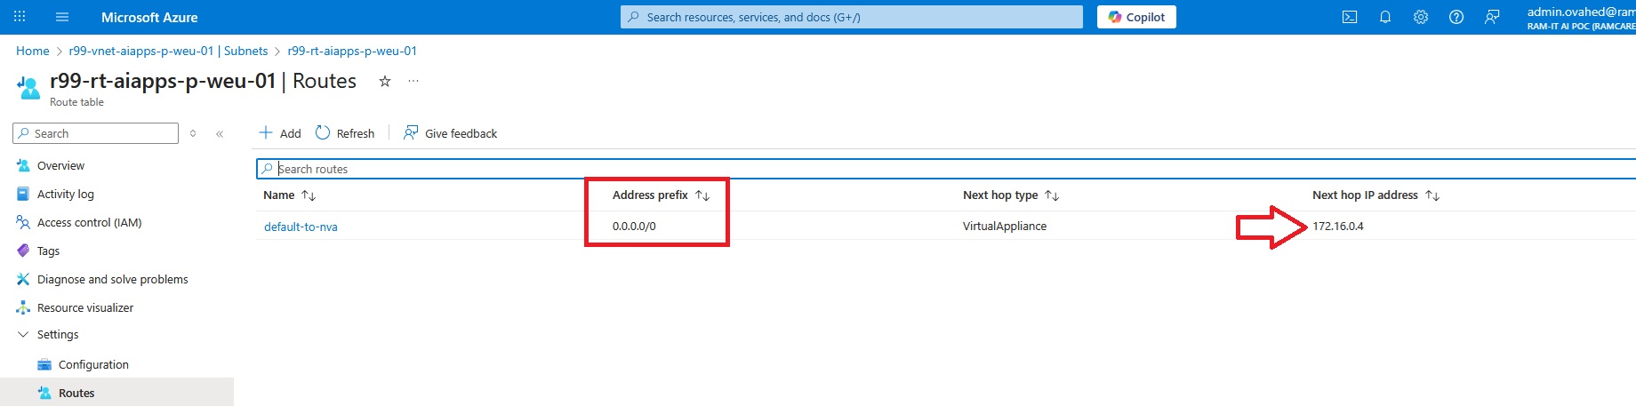This screenshot has height=406, width=1636.
Task: Open the Azure portal hamburger menu
Action: [62, 17]
